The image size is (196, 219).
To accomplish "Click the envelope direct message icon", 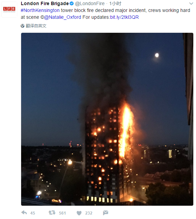I will pos(105,213).
